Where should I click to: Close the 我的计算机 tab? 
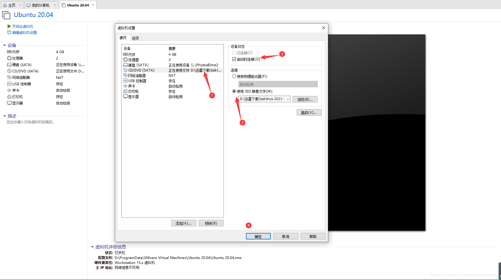point(55,5)
